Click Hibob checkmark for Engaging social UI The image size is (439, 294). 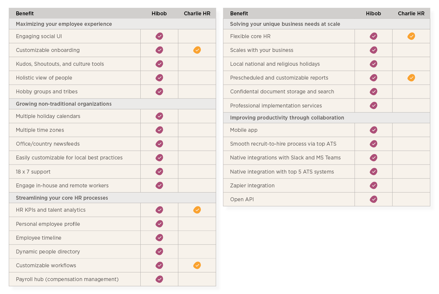(159, 36)
